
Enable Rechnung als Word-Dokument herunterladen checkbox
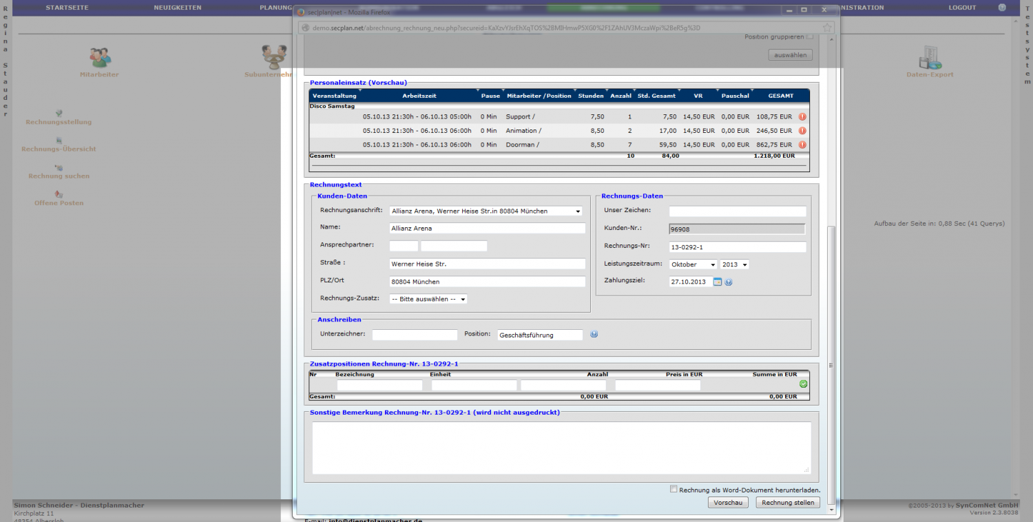674,489
